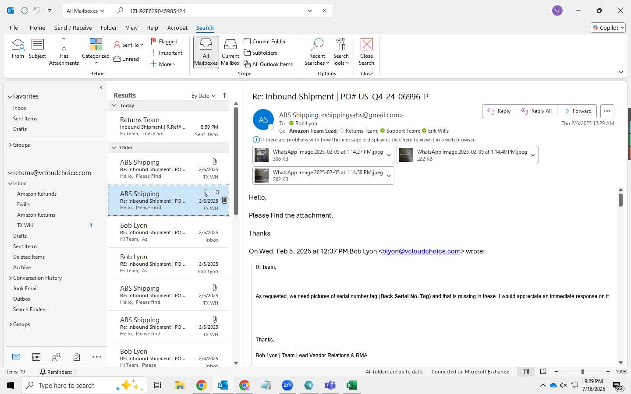
Task: Click the Undo icon in title bar
Action: pyautogui.click(x=37, y=11)
